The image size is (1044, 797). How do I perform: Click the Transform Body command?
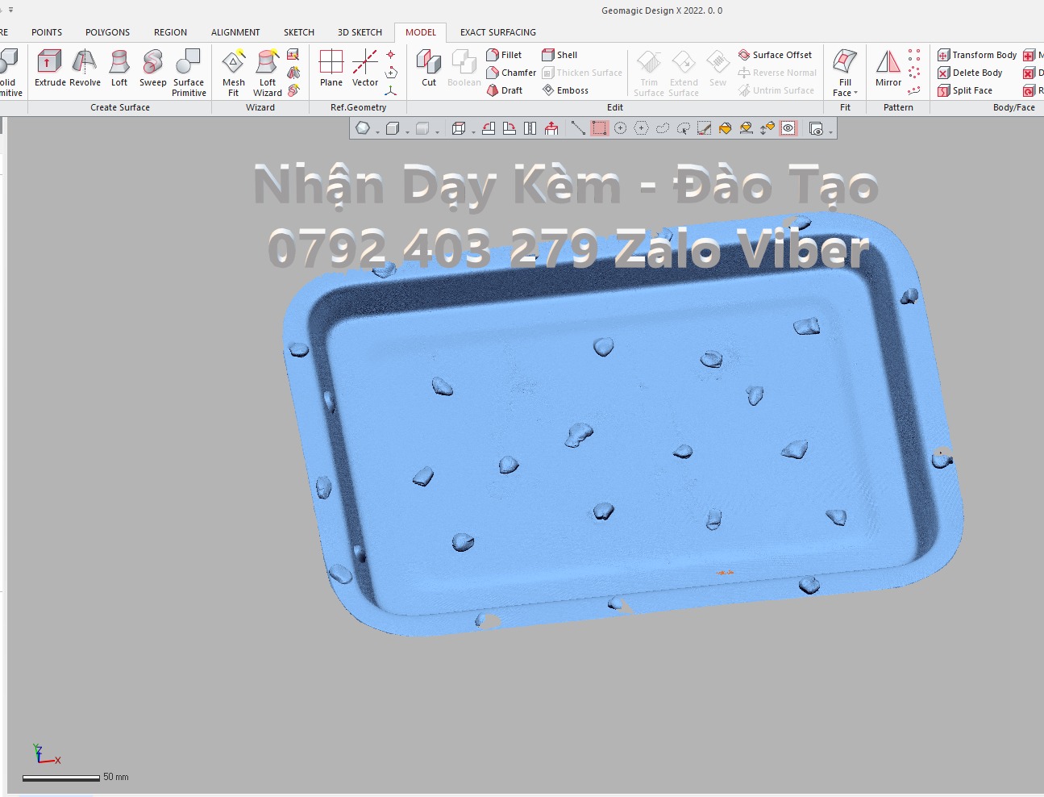[x=977, y=55]
